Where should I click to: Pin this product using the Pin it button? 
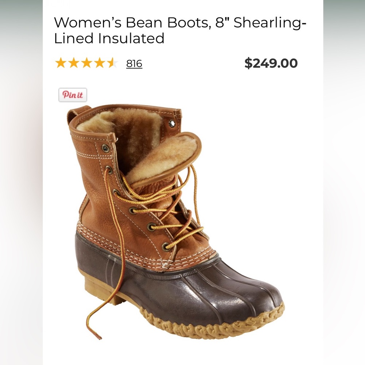pyautogui.click(x=73, y=95)
